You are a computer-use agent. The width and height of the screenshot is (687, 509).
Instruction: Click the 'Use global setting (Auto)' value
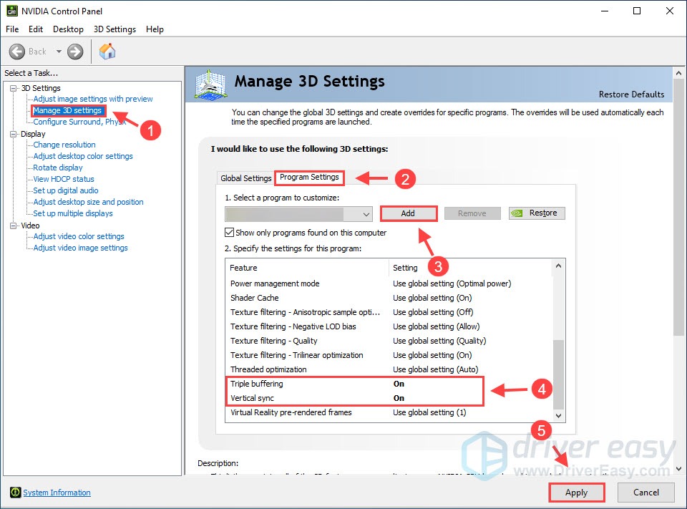(x=436, y=369)
